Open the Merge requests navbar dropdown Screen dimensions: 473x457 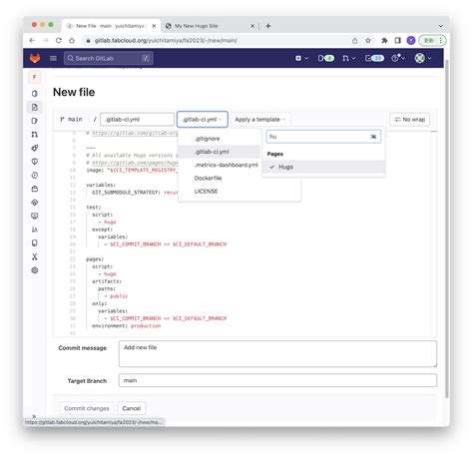click(x=348, y=58)
